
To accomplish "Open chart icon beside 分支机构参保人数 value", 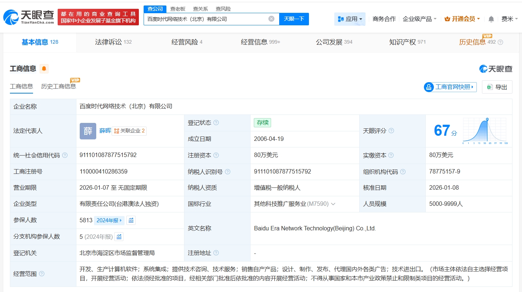I will [119, 237].
